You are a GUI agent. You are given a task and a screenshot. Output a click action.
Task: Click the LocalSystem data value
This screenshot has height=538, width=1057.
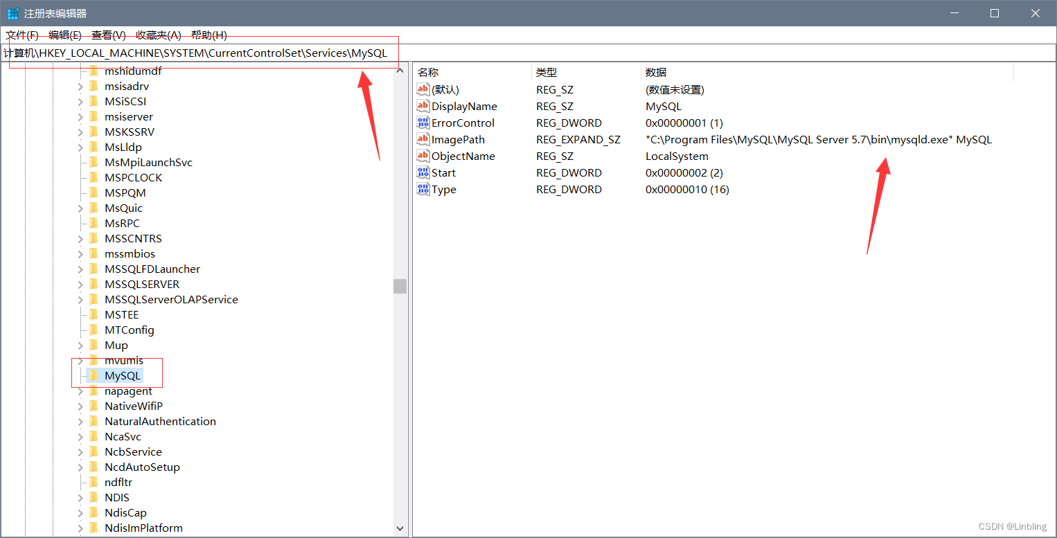click(677, 156)
